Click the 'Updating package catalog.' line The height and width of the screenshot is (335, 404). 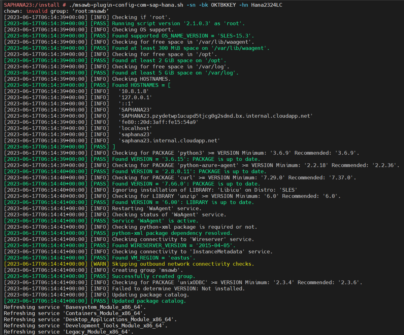[x=97, y=295]
